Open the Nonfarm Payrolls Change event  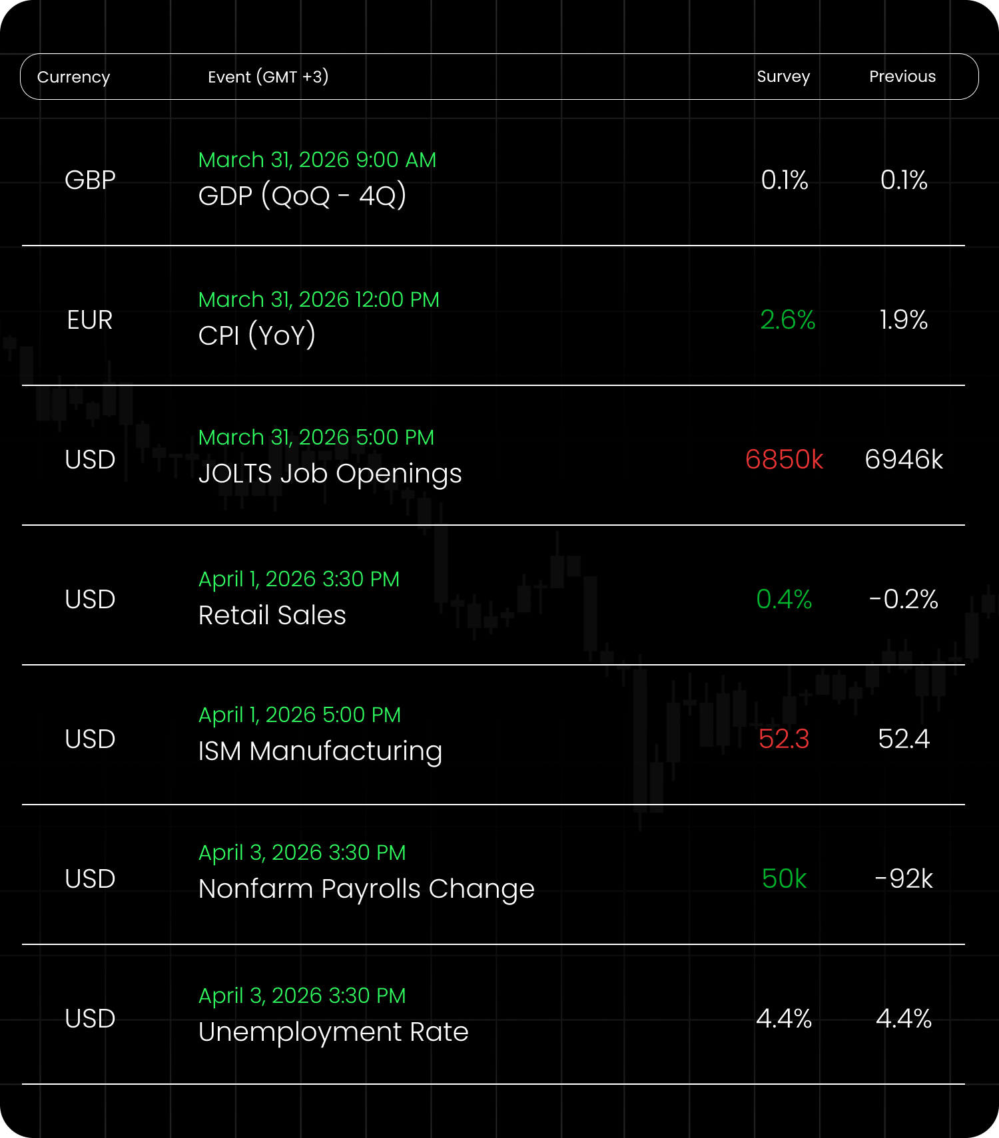[x=366, y=889]
